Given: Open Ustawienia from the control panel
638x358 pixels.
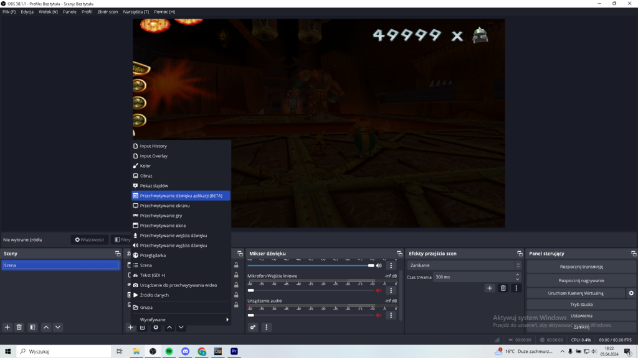Looking at the screenshot, I should click(x=581, y=316).
